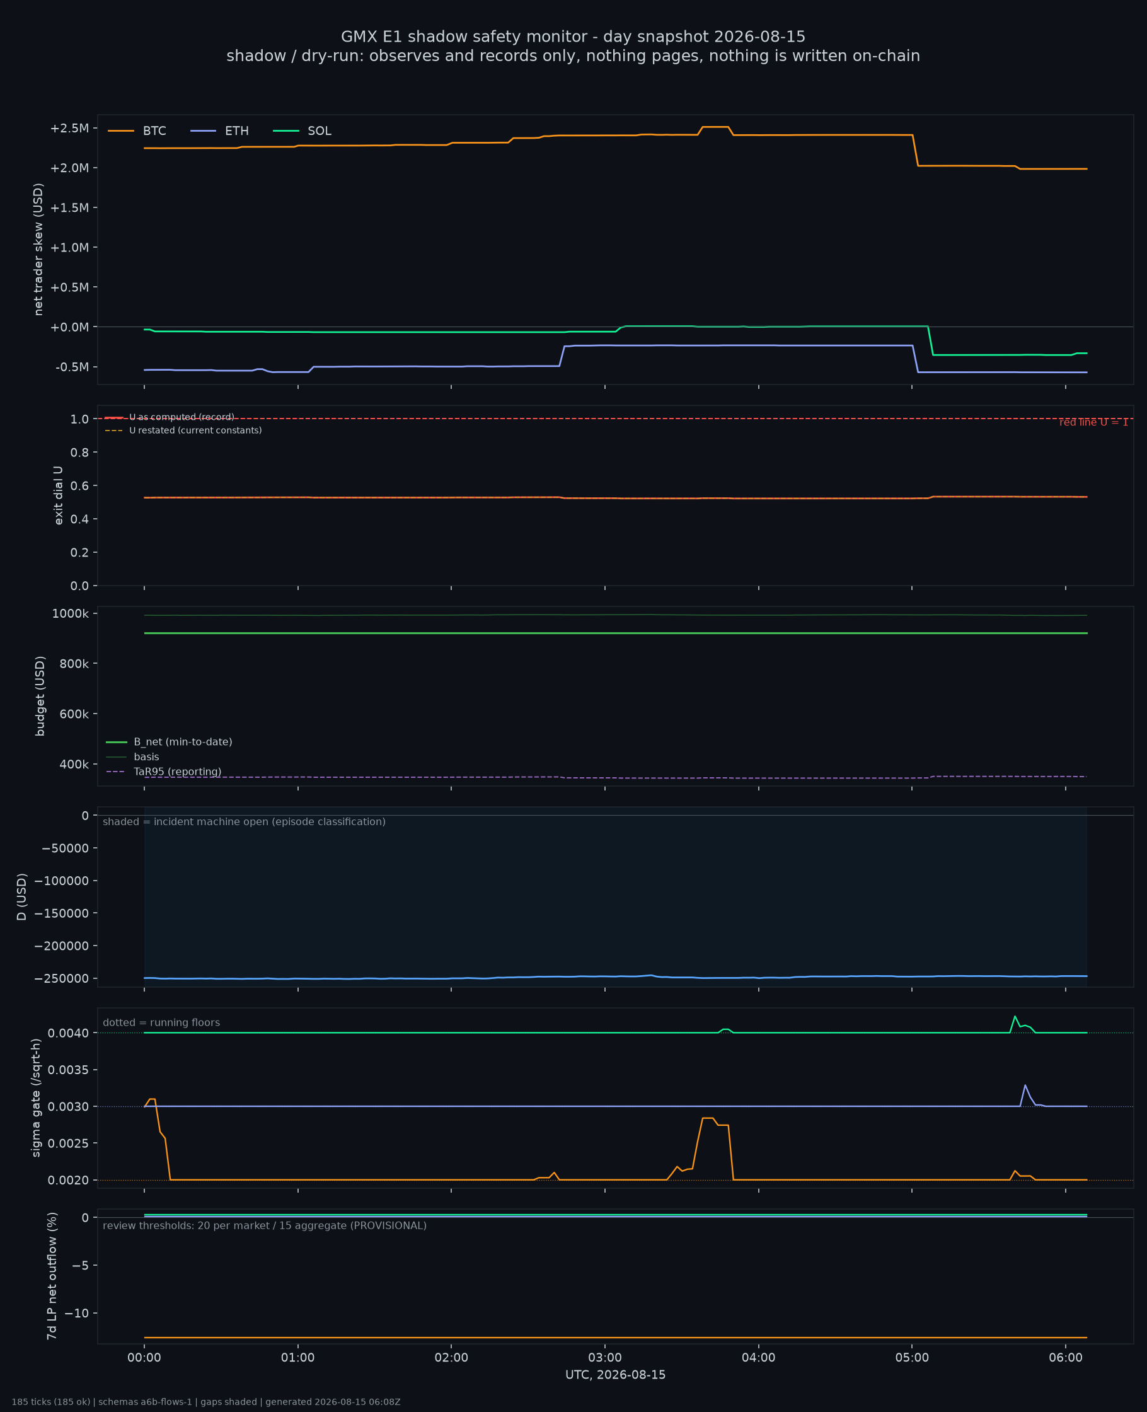Viewport: 1147px width, 1412px height.
Task: Click the "00:00" time tick label
Action: [x=145, y=1358]
